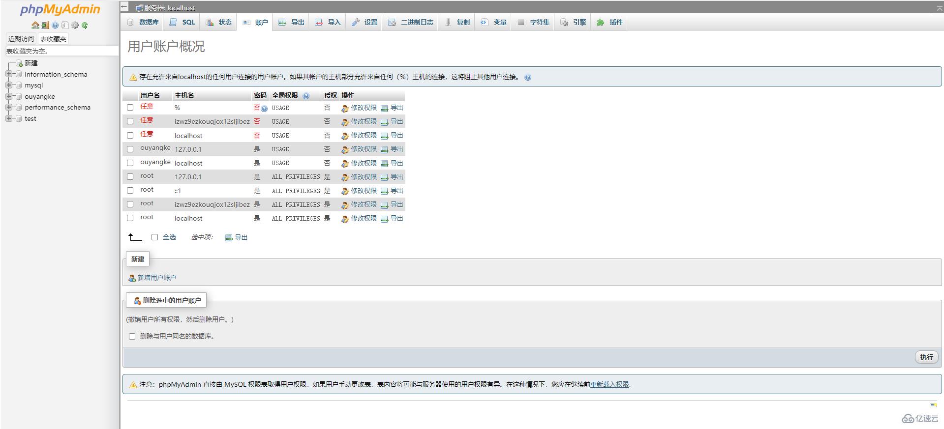Open the 导出 tab in top menu
Screen dimensions: 944x429
291,22
